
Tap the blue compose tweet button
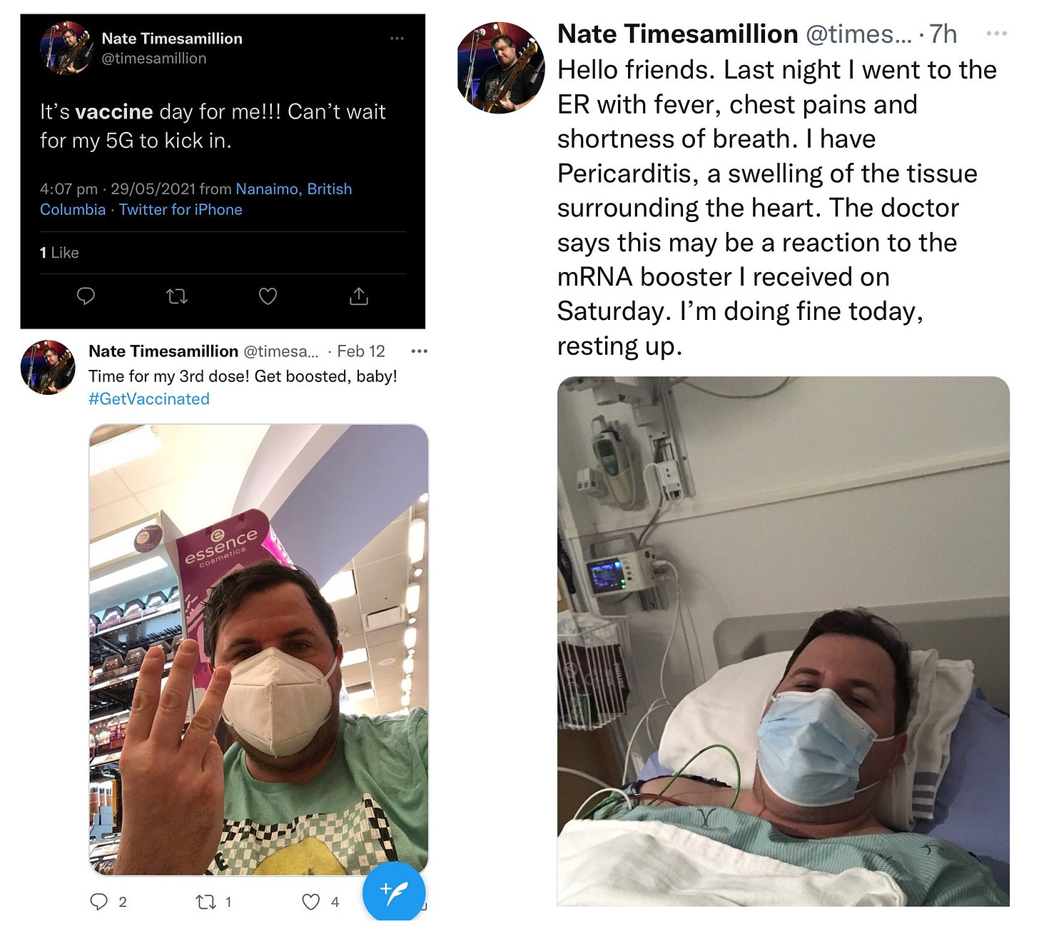(394, 893)
